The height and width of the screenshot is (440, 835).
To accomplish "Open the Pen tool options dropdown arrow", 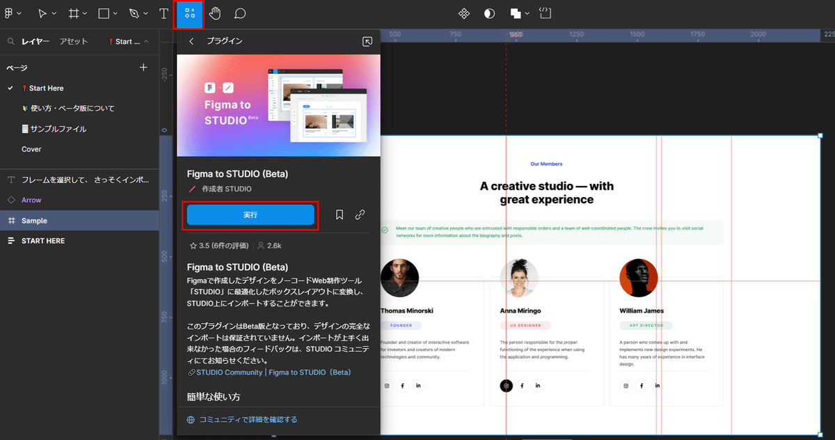I will [x=145, y=14].
